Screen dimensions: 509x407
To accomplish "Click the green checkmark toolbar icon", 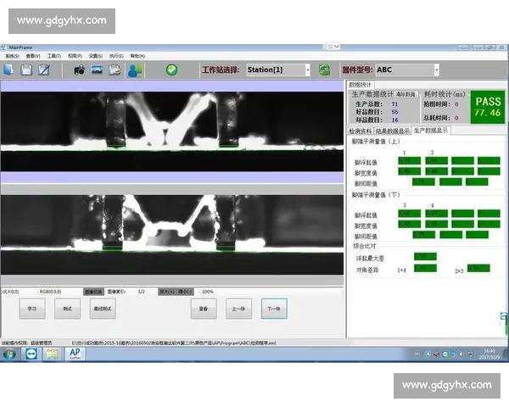I will (x=172, y=70).
